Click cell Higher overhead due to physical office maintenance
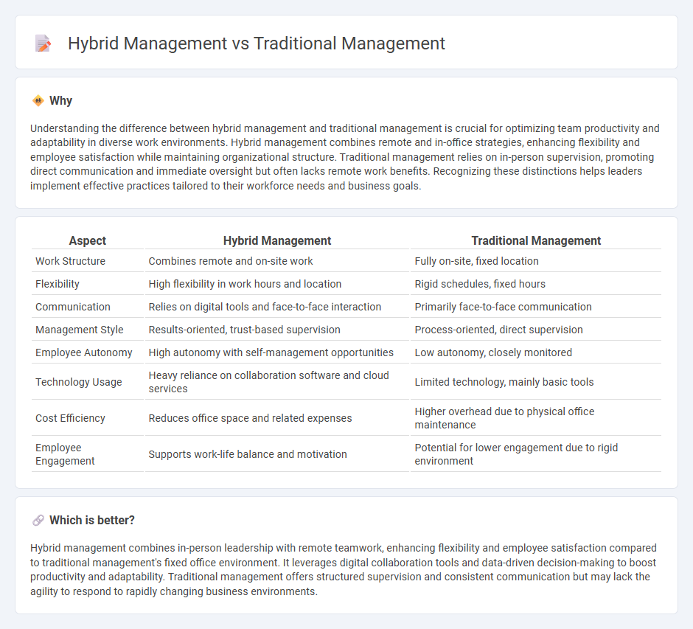 point(536,418)
